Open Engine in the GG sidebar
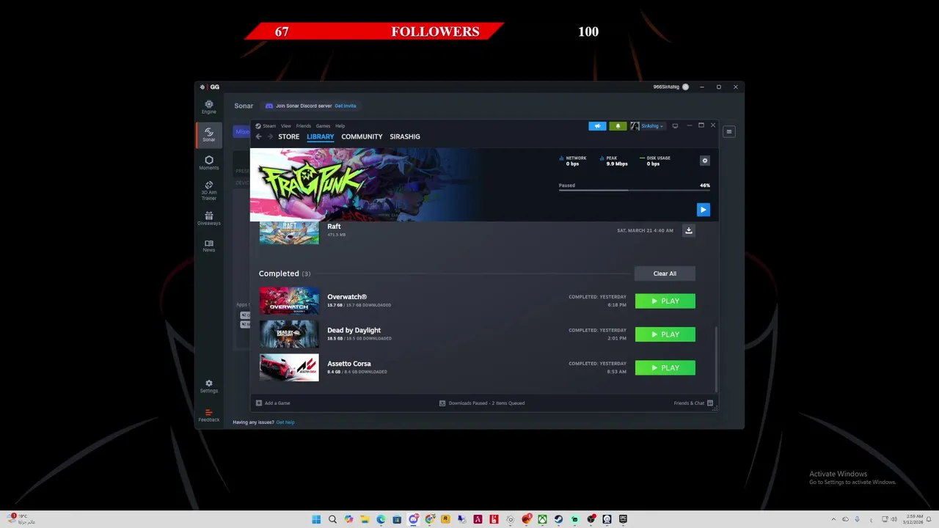The width and height of the screenshot is (939, 528). 209,107
